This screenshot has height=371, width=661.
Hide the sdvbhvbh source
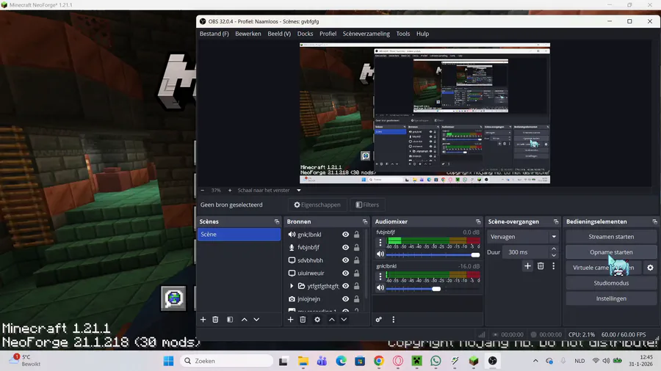[x=346, y=260]
